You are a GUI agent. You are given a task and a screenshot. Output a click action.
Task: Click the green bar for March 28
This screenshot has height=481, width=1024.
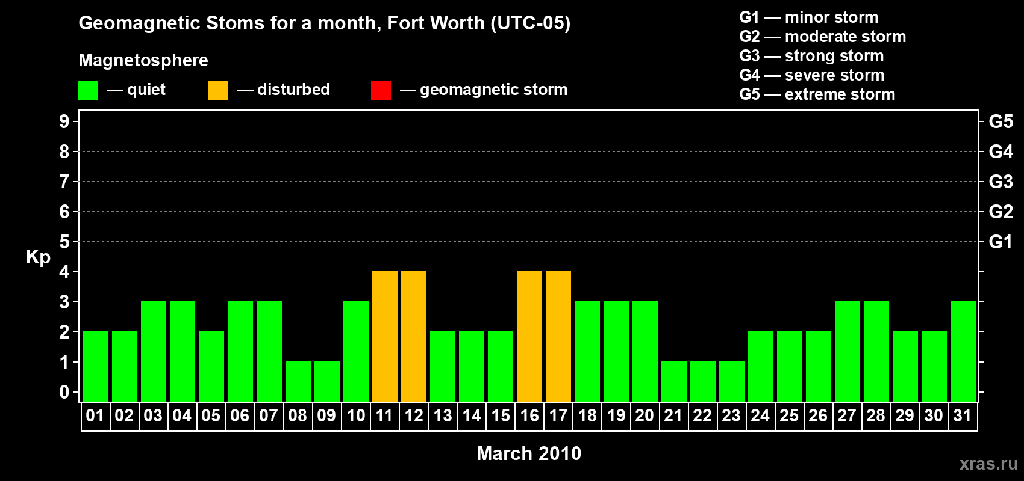coord(876,351)
